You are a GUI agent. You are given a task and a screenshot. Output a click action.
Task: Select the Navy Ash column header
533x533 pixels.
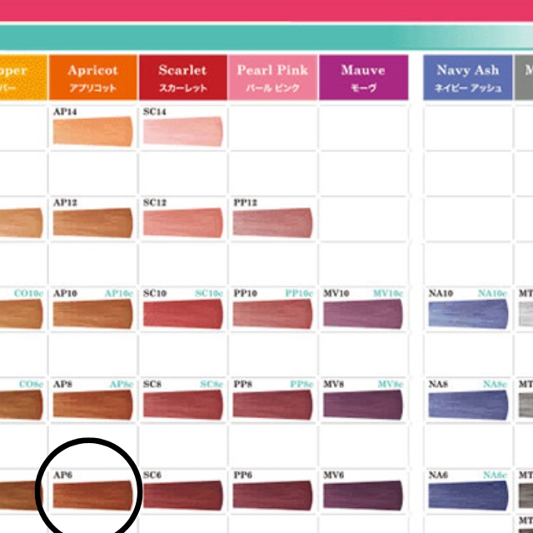467,77
